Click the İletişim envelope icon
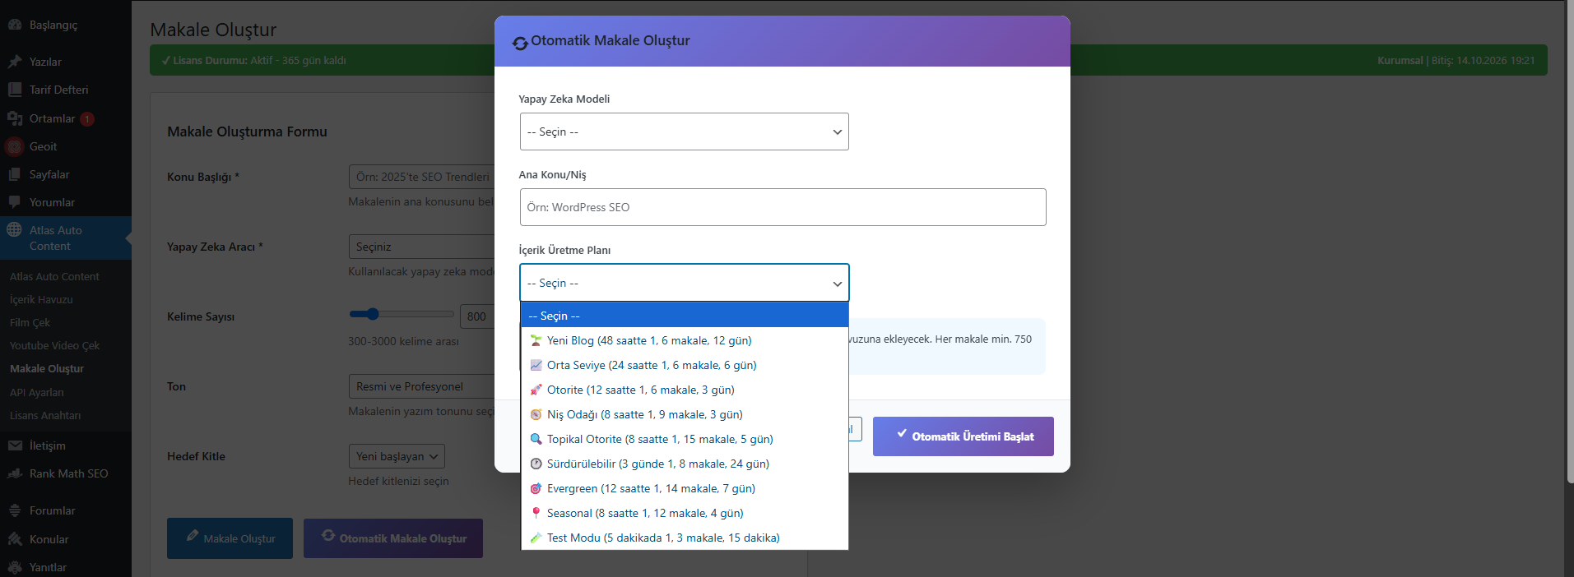1574x577 pixels. tap(15, 445)
